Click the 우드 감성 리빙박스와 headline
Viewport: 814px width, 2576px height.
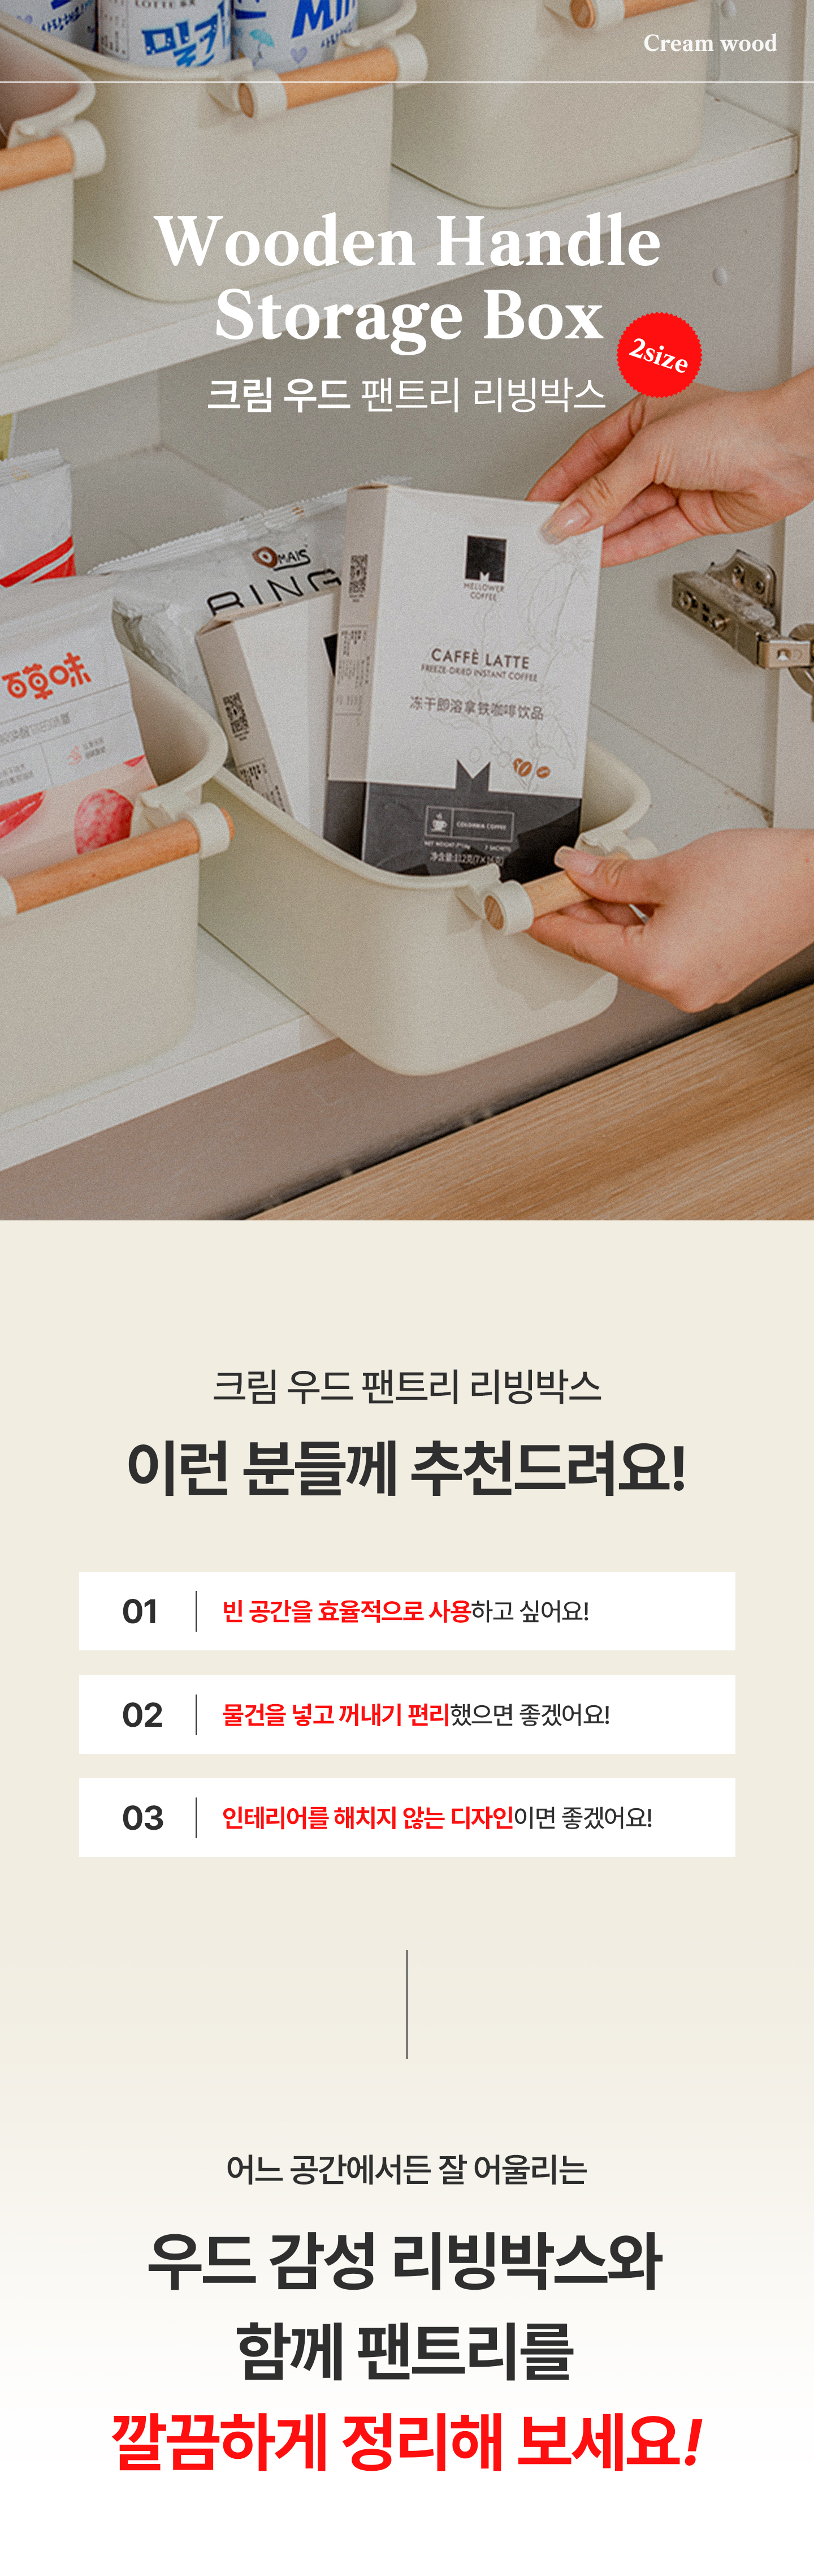(x=405, y=2261)
